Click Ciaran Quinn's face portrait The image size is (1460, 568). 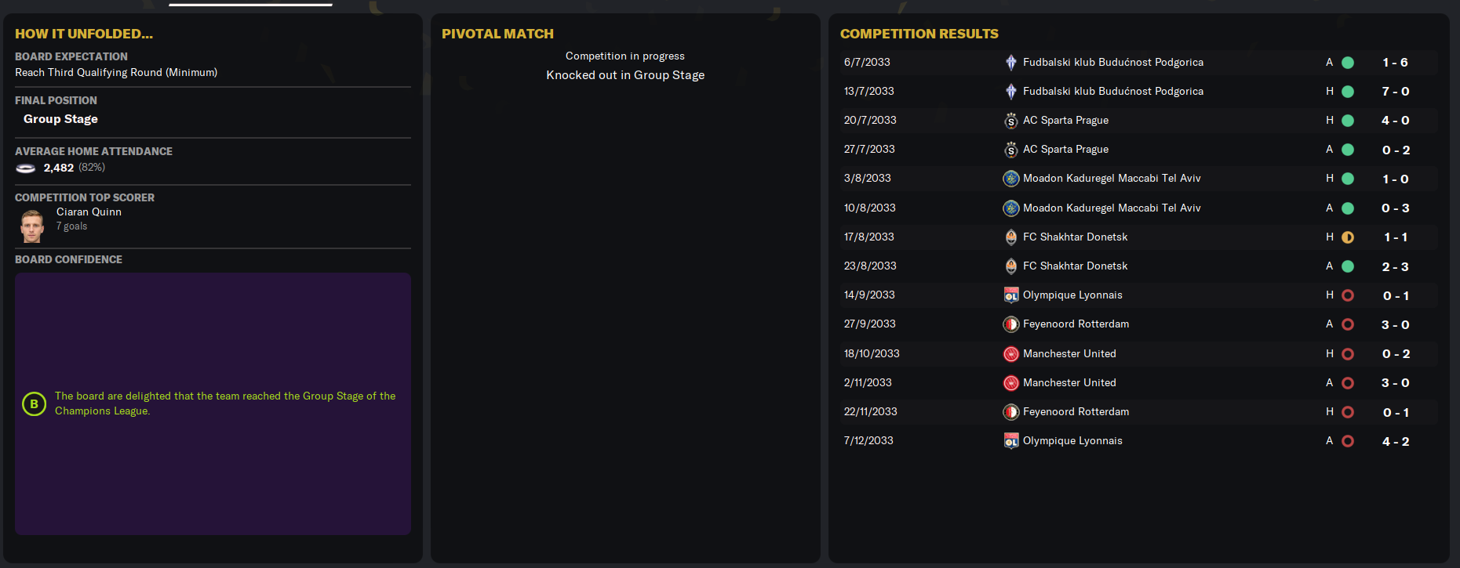pyautogui.click(x=32, y=226)
